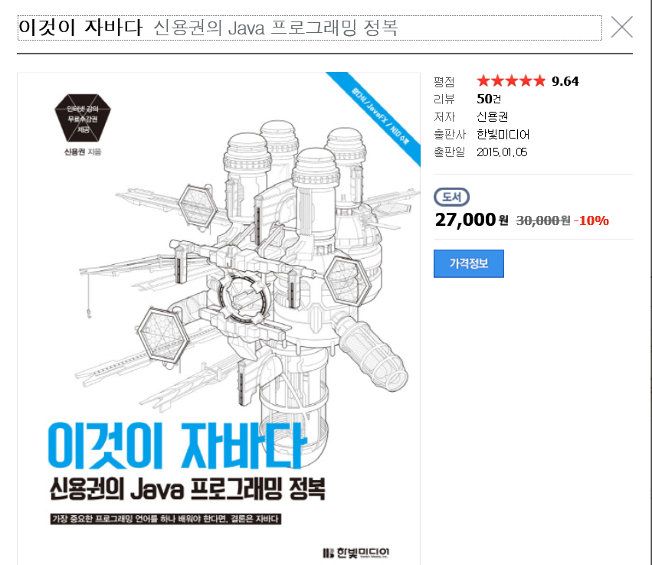652x565 pixels.
Task: Click the 27,000원 sale price
Action: coord(471,220)
